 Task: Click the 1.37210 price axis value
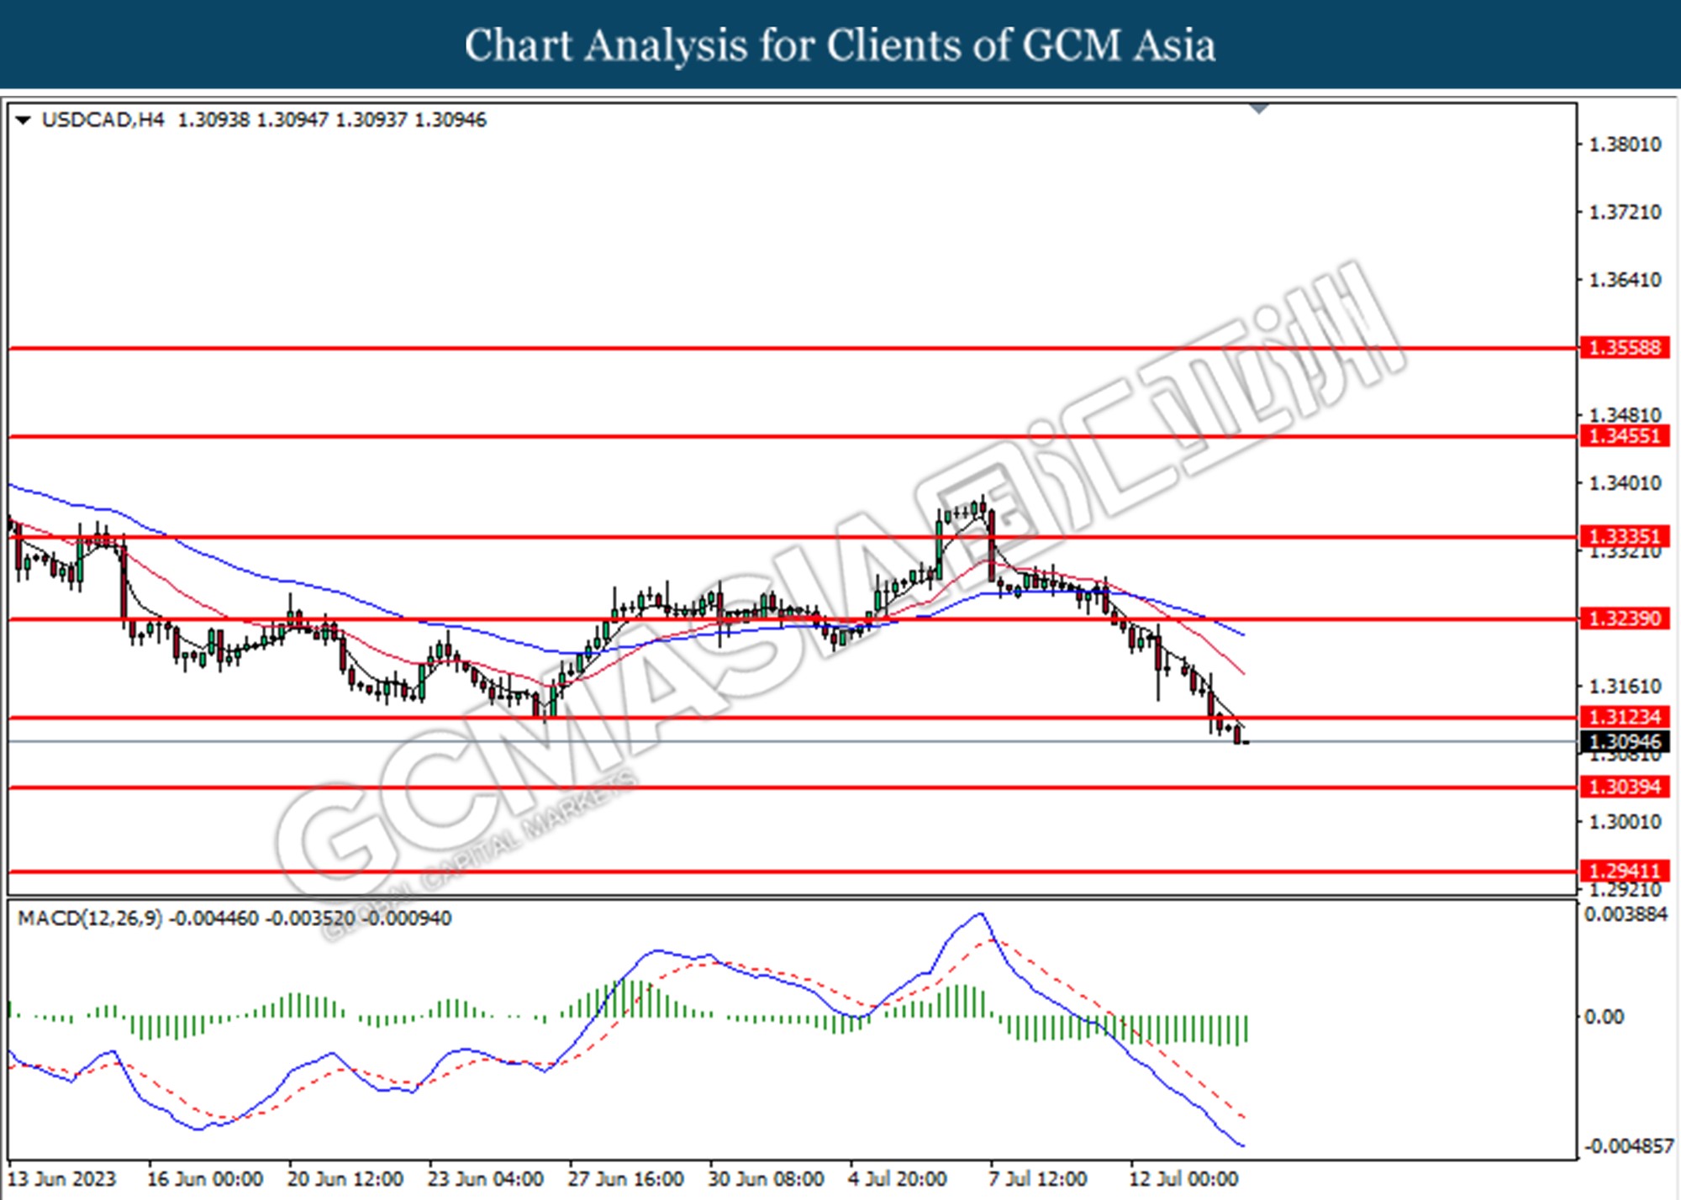tap(1626, 212)
